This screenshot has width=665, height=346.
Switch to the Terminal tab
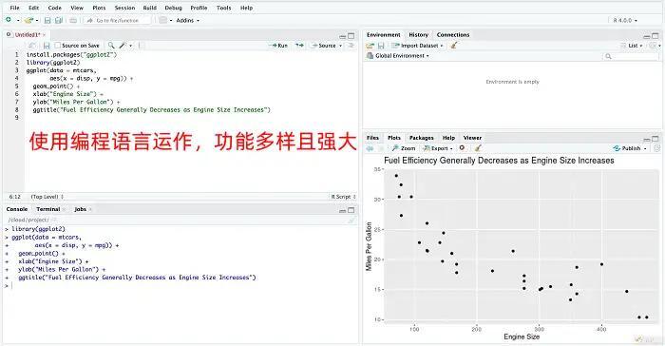[x=47, y=209]
